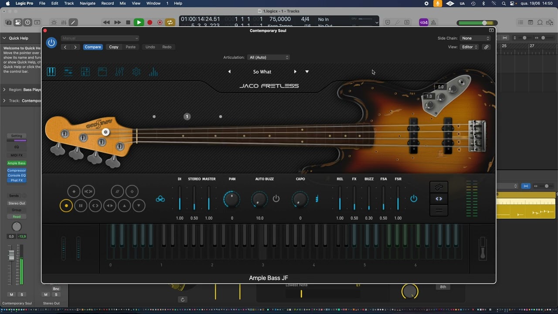The image size is (558, 314).
Task: Solo the Contemporary Soul channel strip
Action: (x=21, y=295)
